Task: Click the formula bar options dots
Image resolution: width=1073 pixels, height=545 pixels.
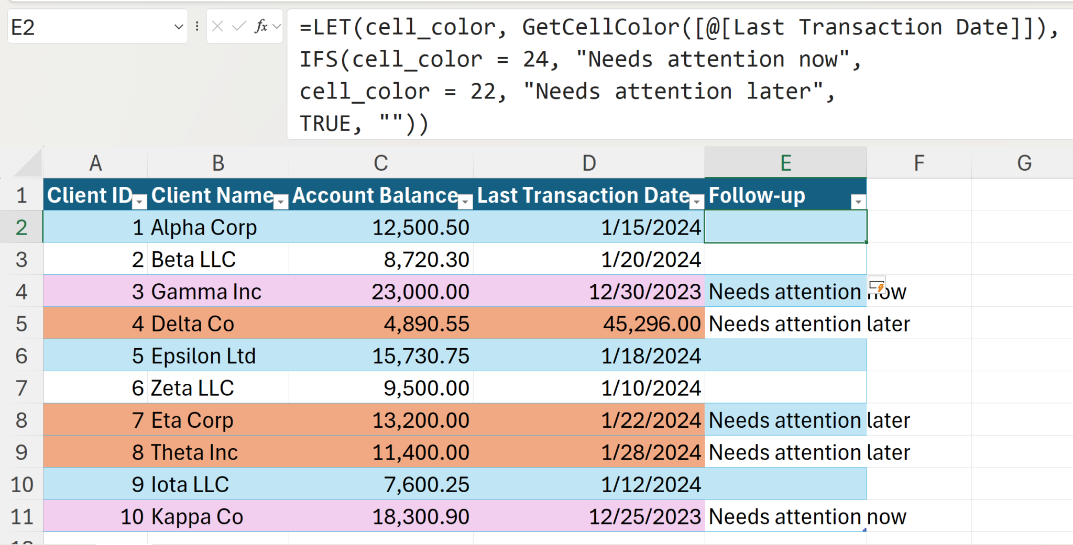Action: click(x=197, y=26)
